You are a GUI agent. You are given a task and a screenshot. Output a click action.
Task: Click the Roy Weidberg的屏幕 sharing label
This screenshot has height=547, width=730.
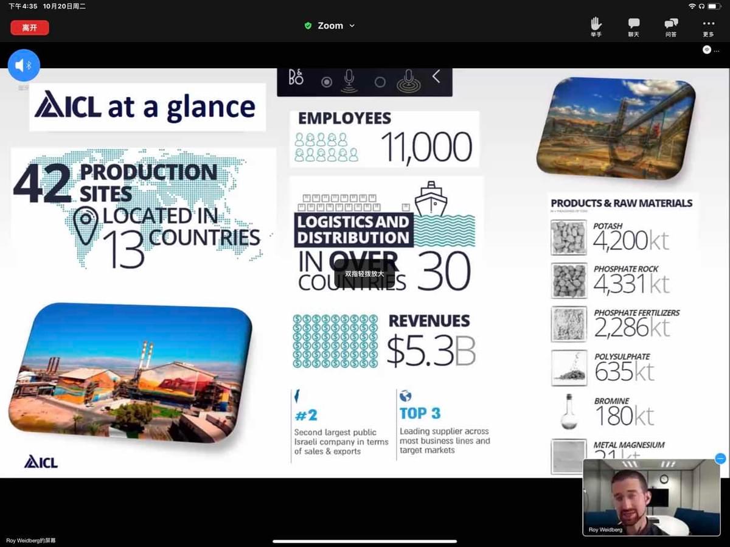click(x=31, y=541)
